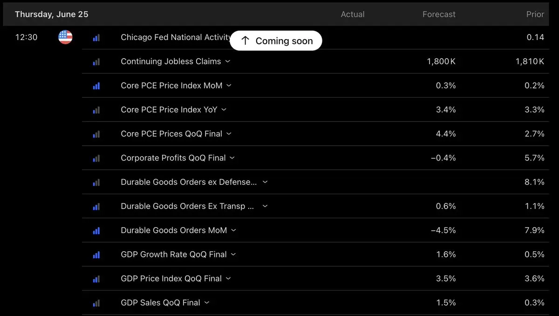Image resolution: width=559 pixels, height=316 pixels.
Task: Click the 5.7% Corporate Profits prior value
Action: [534, 158]
